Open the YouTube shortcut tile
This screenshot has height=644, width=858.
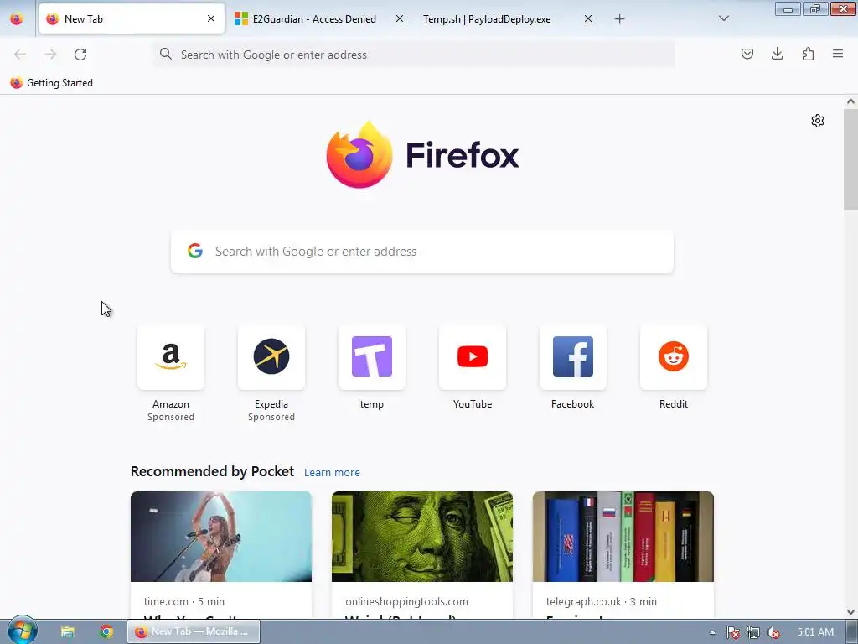473,357
